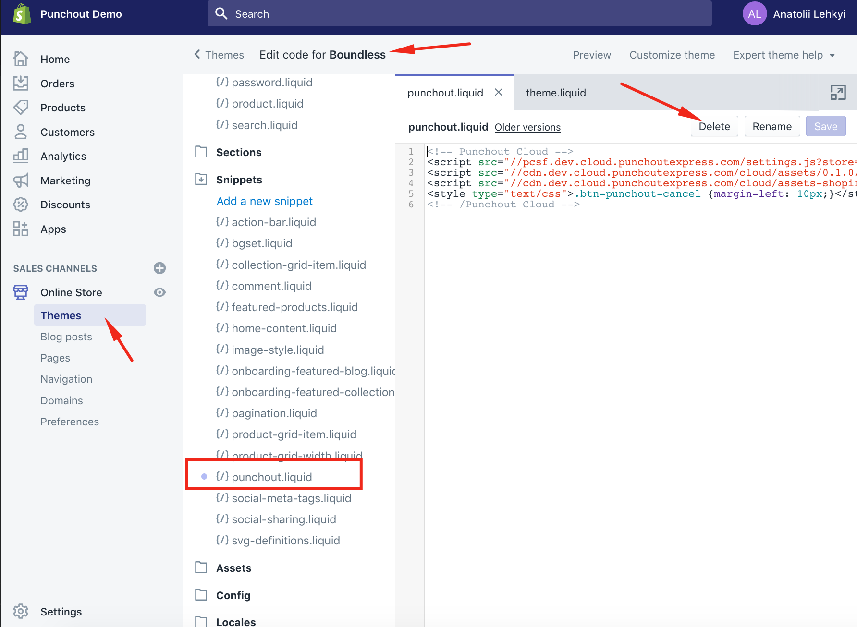This screenshot has height=627, width=857.
Task: Expand the Sections folder
Action: pos(239,152)
